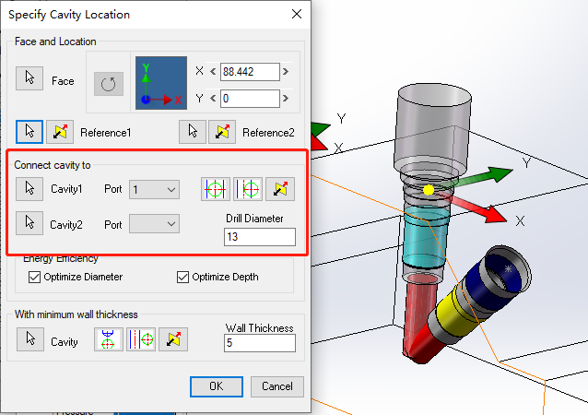Click the rotate face orientation button
Viewport: 588px width, 415px height.
click(109, 84)
